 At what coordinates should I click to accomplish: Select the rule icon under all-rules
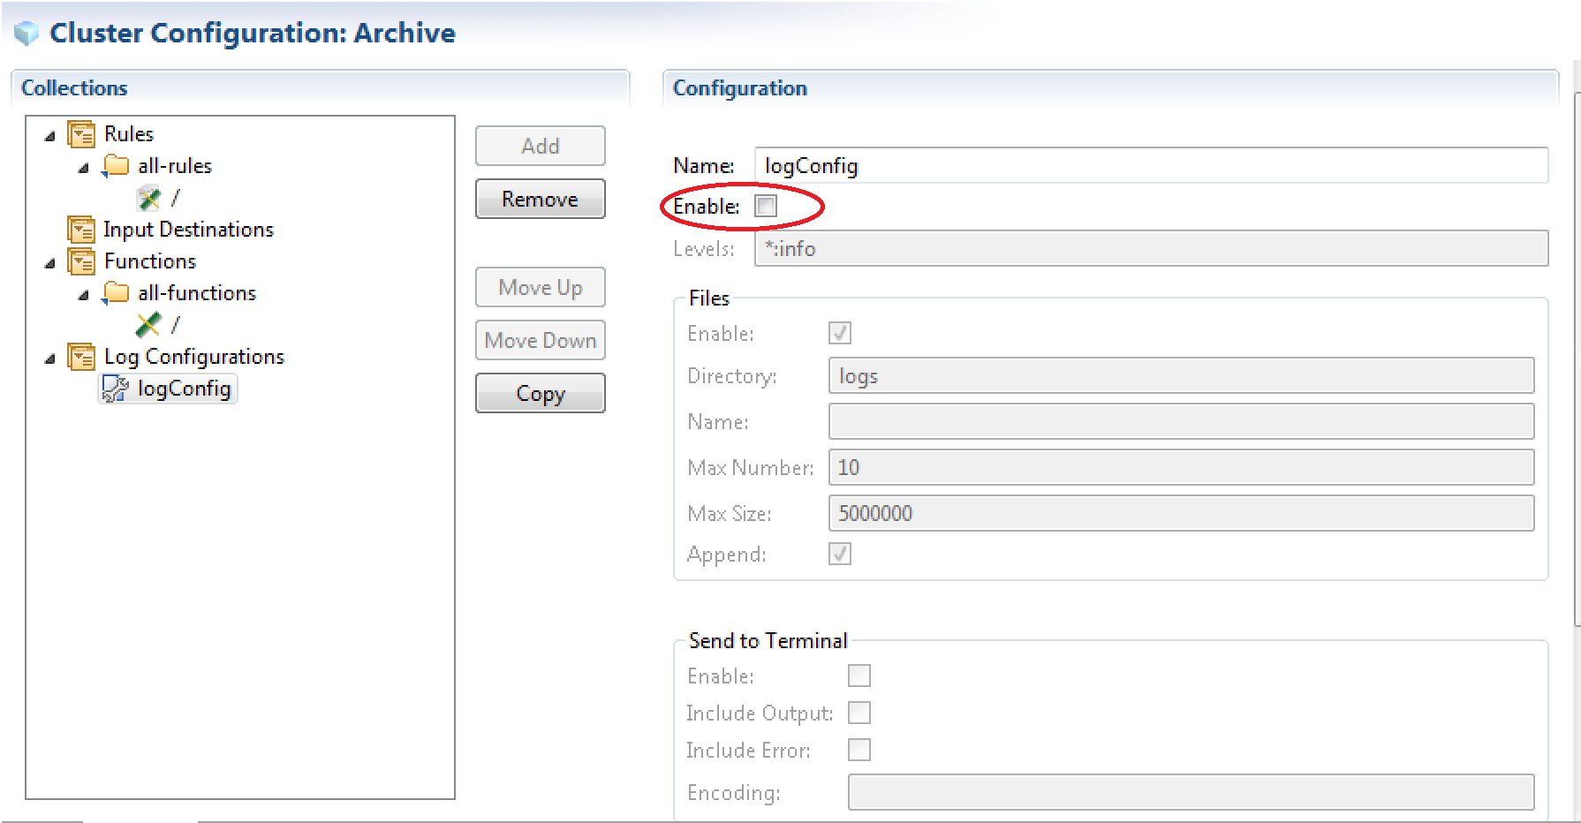(148, 198)
